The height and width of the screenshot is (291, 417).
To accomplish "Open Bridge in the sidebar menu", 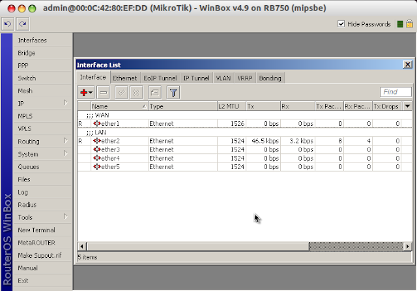I will pyautogui.click(x=42, y=53).
